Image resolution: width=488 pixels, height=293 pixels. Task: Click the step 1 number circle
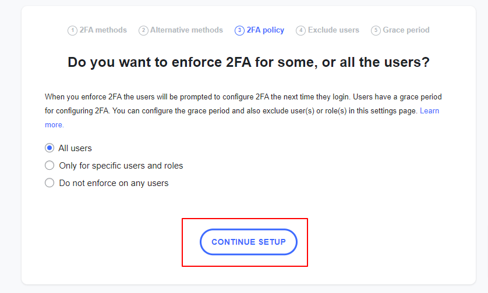pos(72,31)
